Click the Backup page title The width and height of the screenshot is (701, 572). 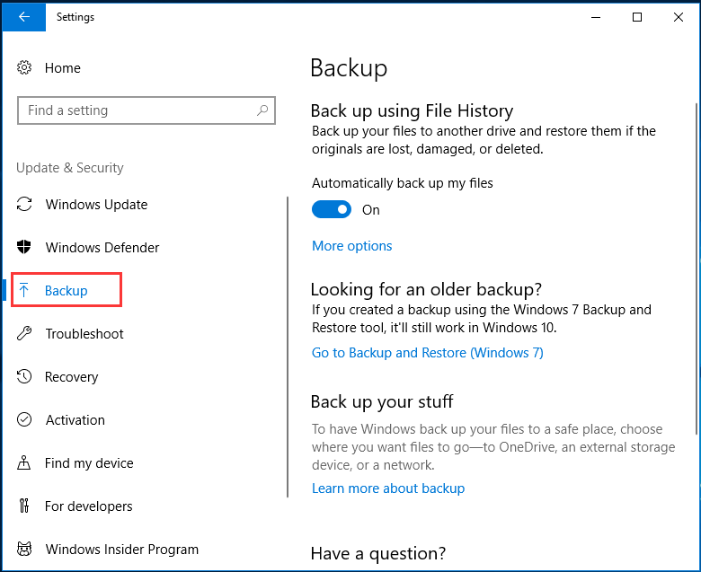pos(349,68)
